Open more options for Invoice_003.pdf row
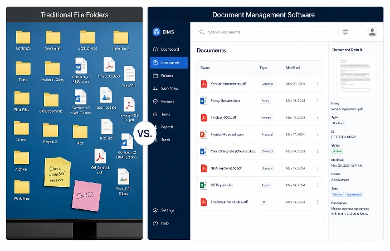This screenshot has height=251, width=390. pos(318,118)
